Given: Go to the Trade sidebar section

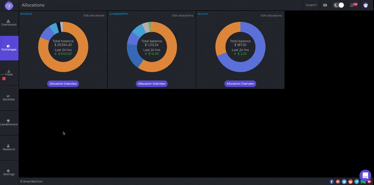Looking at the screenshot, I should point(9,73).
